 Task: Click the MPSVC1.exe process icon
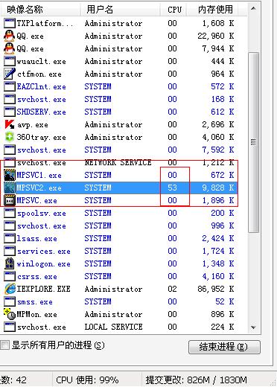pos(10,175)
